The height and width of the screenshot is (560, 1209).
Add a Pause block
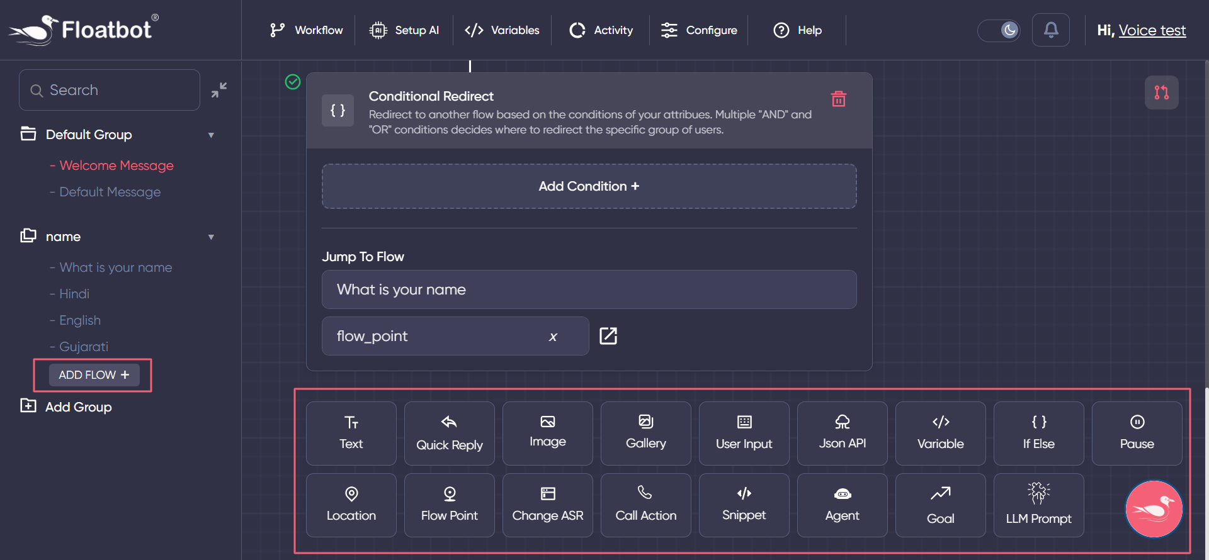pyautogui.click(x=1137, y=434)
